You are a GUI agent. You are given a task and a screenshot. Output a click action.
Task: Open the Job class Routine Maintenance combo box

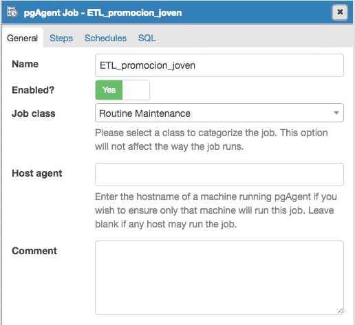pos(219,113)
